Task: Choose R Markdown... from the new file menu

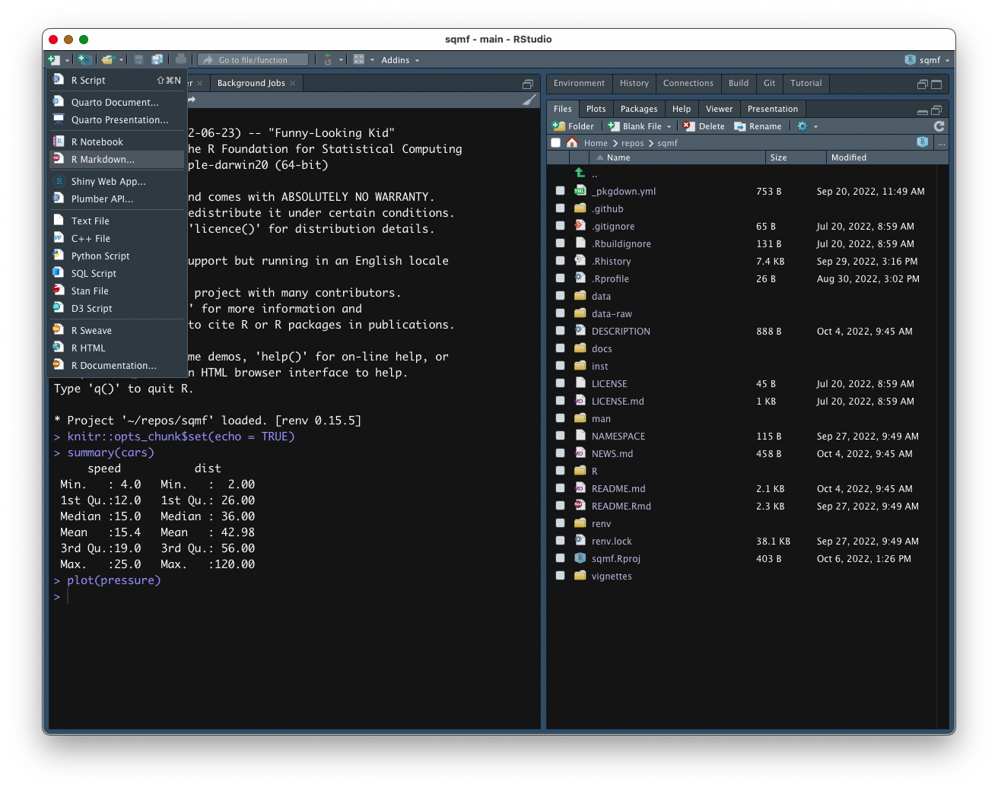Action: click(x=117, y=160)
